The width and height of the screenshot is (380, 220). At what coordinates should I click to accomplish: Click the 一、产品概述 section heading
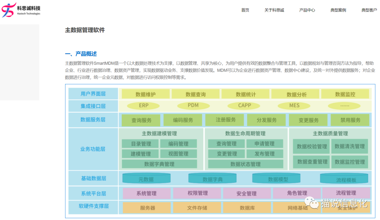(x=81, y=54)
